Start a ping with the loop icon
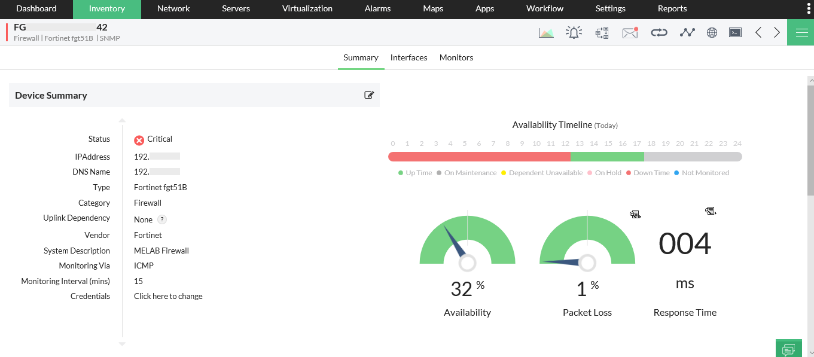Viewport: 814px width, 357px height. coord(658,32)
